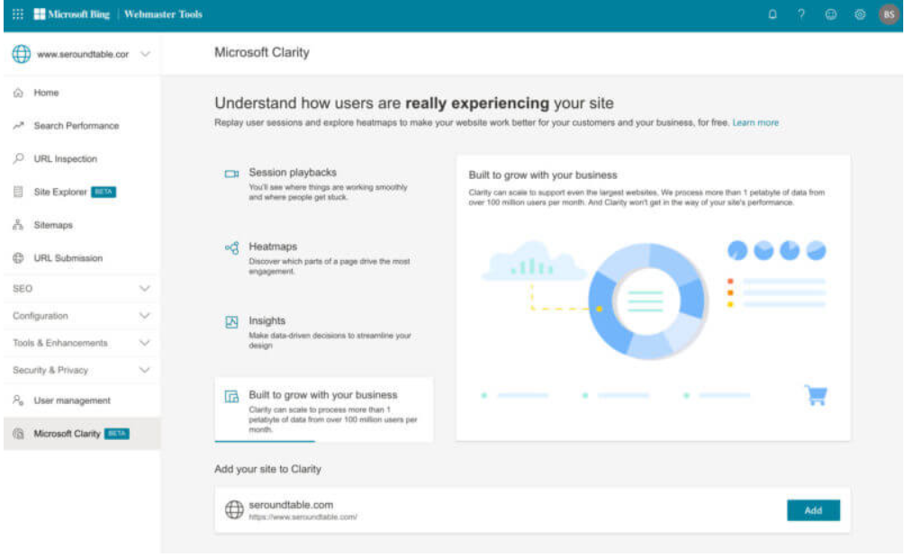Select Built to grow with your business tab
905x557 pixels.
click(x=324, y=410)
